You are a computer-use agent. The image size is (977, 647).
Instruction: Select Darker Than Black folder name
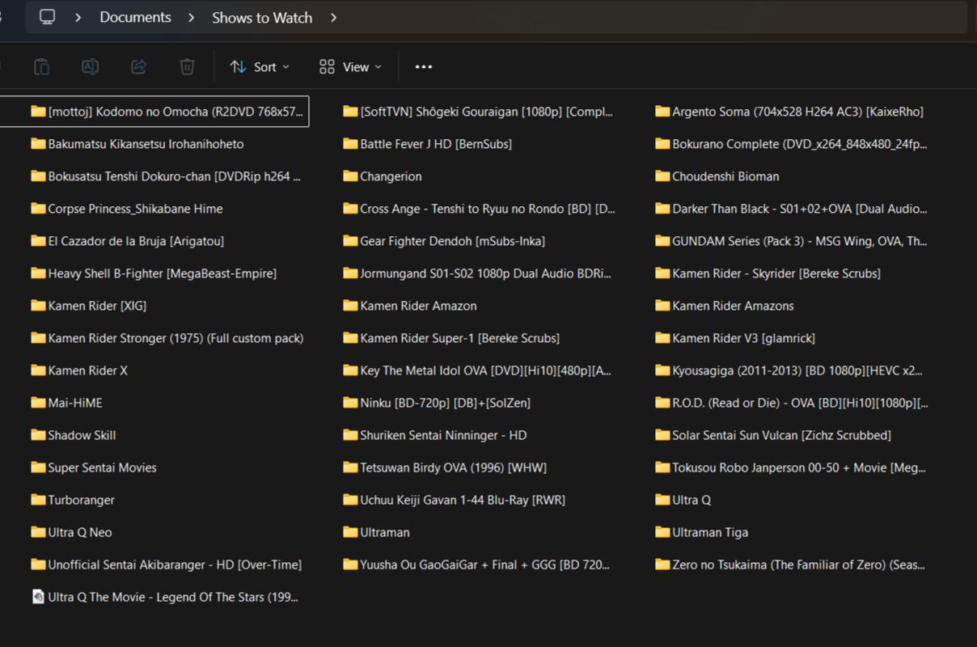coord(800,209)
